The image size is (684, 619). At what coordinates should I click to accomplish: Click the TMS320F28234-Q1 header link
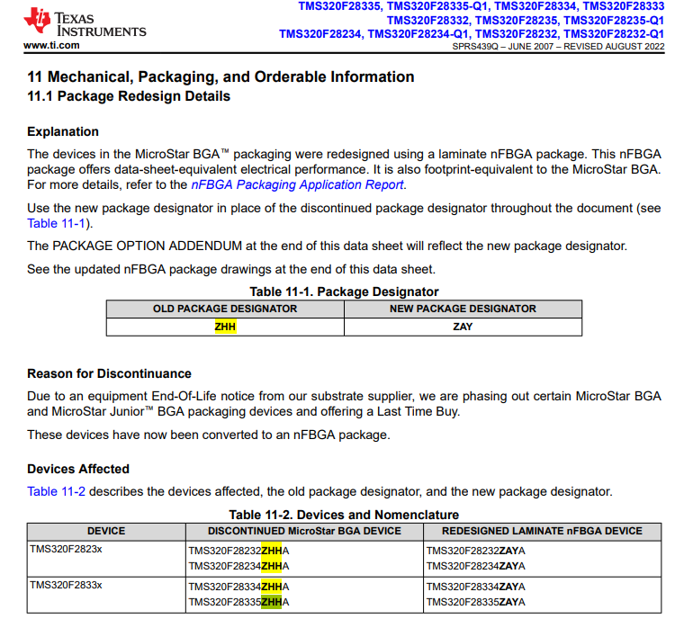418,34
